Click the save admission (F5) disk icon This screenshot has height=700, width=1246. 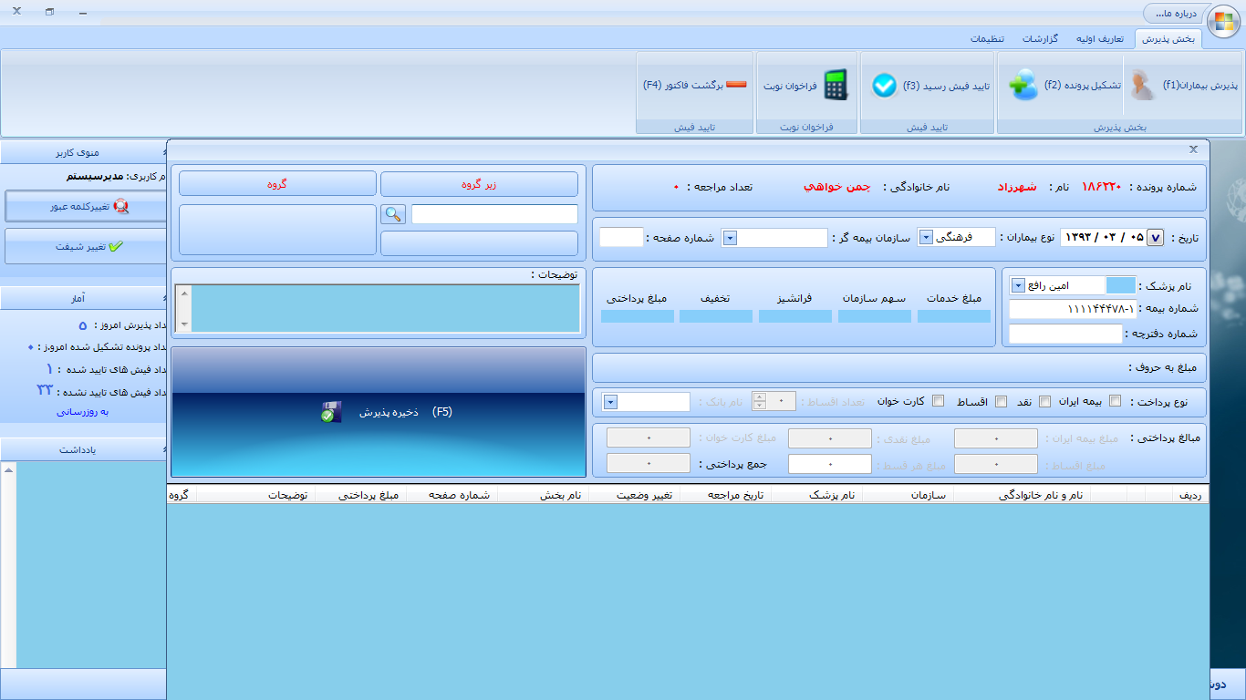(328, 412)
